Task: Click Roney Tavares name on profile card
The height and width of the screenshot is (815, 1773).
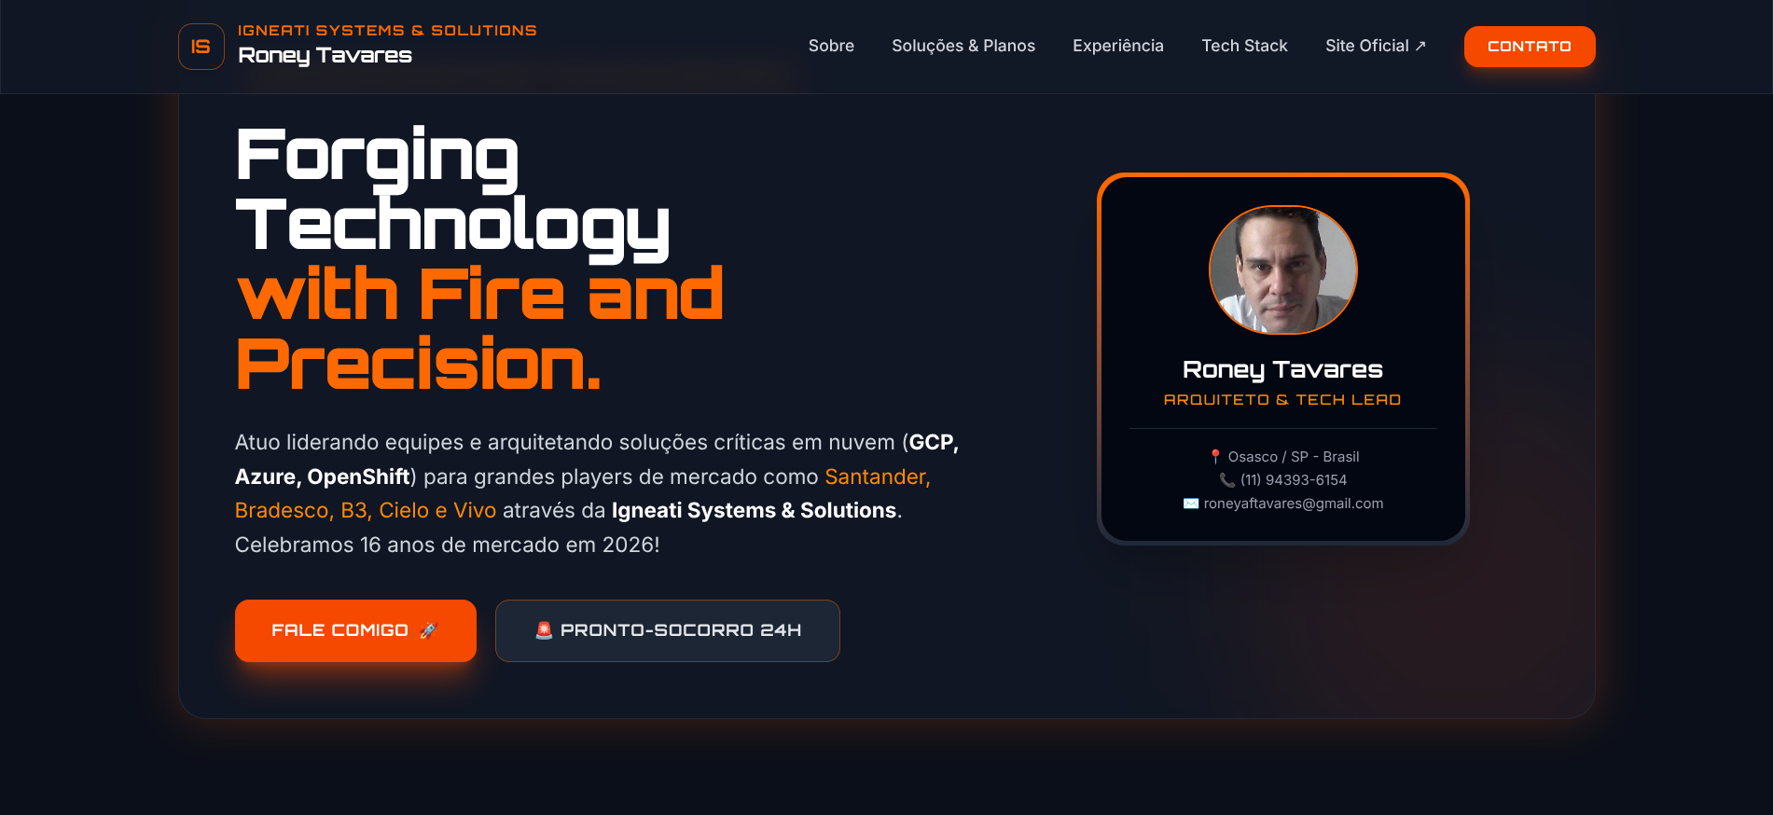Action: [x=1282, y=370]
